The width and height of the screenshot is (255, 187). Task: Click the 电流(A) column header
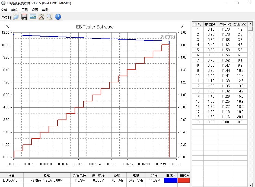click(x=211, y=24)
